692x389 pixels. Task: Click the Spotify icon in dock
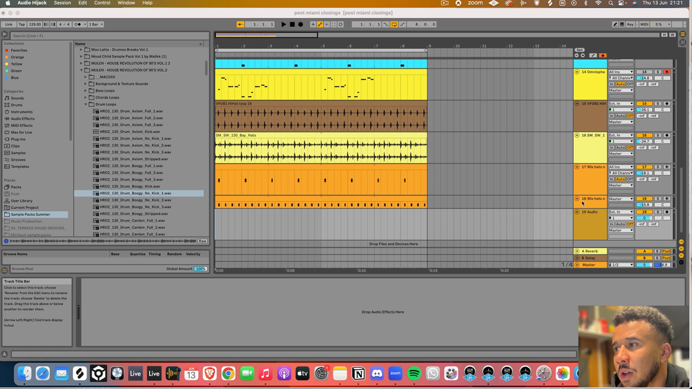pyautogui.click(x=414, y=373)
